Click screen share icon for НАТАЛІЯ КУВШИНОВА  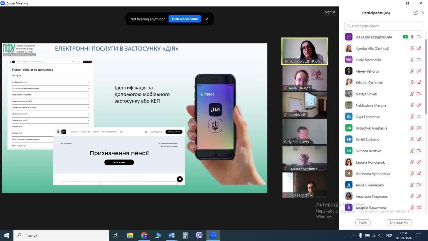coord(405,37)
